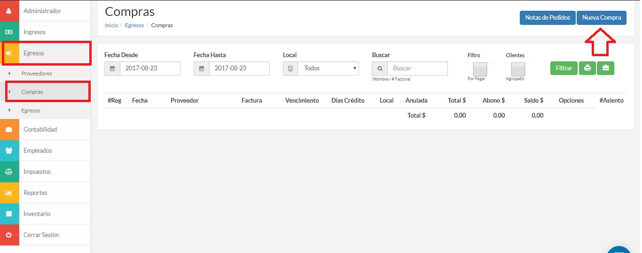
Task: Click the Notas de Pedidos button
Action: click(x=548, y=17)
